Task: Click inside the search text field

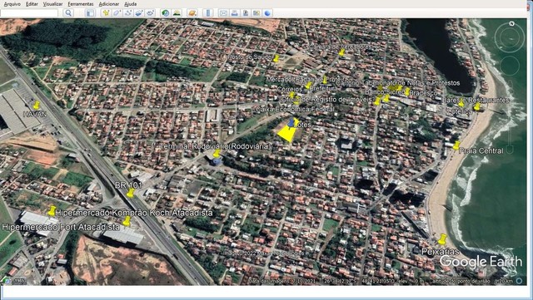Action: point(29,13)
